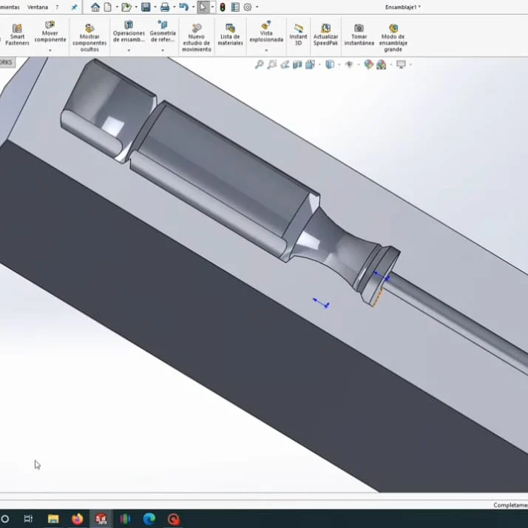Open Firefox from the Windows taskbar
The width and height of the screenshot is (528, 528).
[x=78, y=519]
